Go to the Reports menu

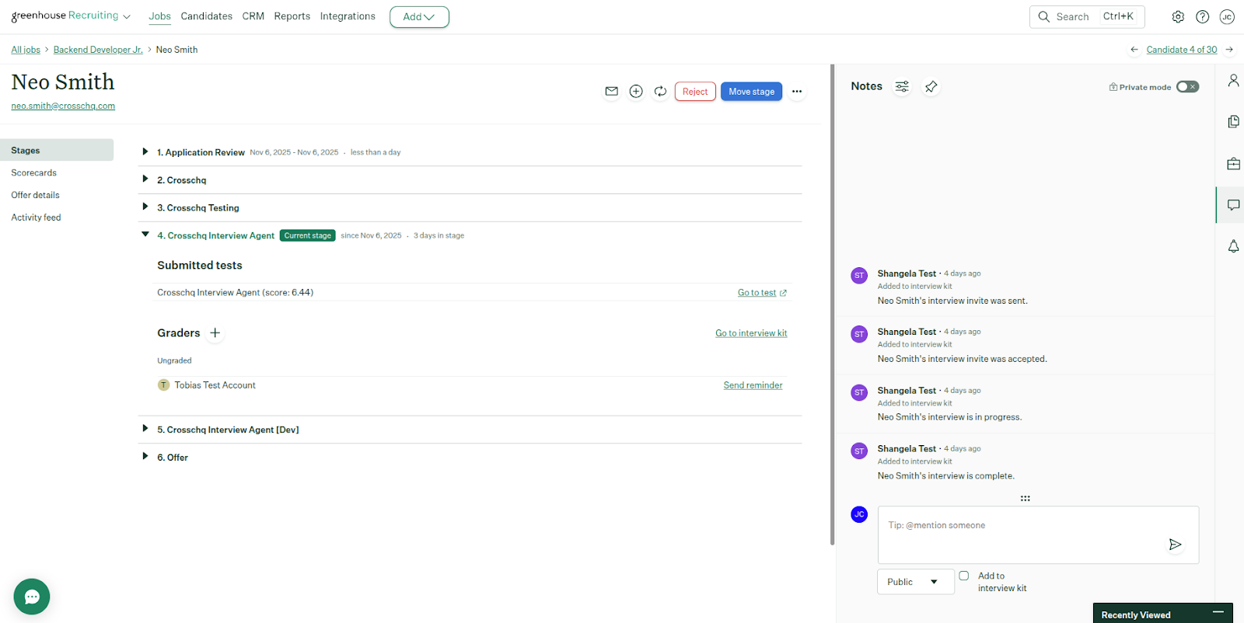tap(292, 16)
